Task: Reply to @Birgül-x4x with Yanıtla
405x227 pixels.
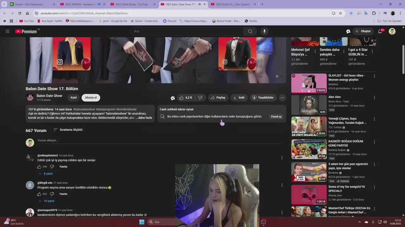Action: click(x=63, y=194)
